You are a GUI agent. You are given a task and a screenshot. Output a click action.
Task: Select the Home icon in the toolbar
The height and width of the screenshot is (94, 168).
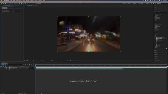click(x=2, y=3)
